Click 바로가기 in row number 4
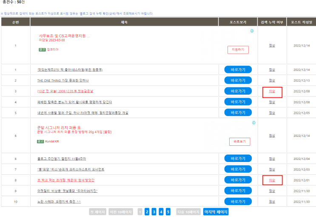Image resolution: width=316 pixels, height=217 pixels. [x=238, y=102]
